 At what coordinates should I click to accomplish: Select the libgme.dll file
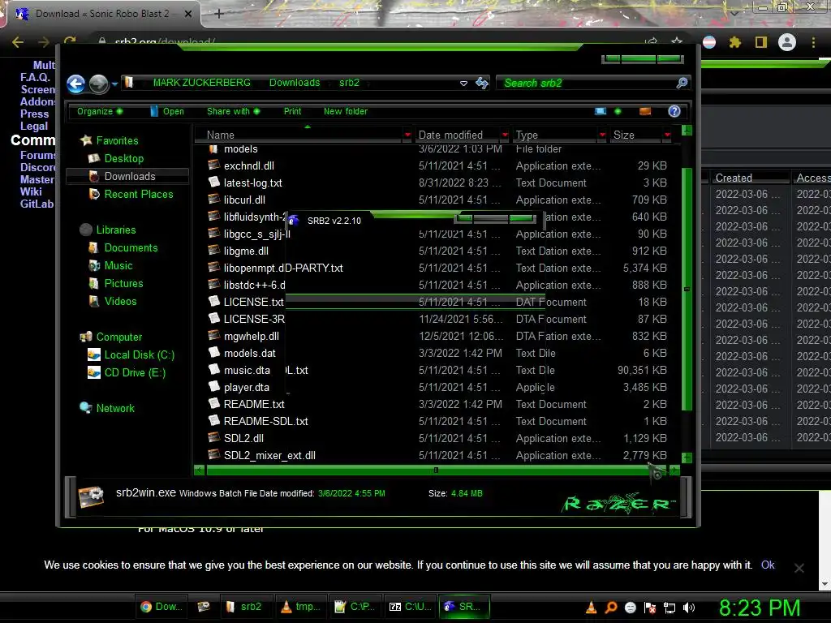[246, 251]
